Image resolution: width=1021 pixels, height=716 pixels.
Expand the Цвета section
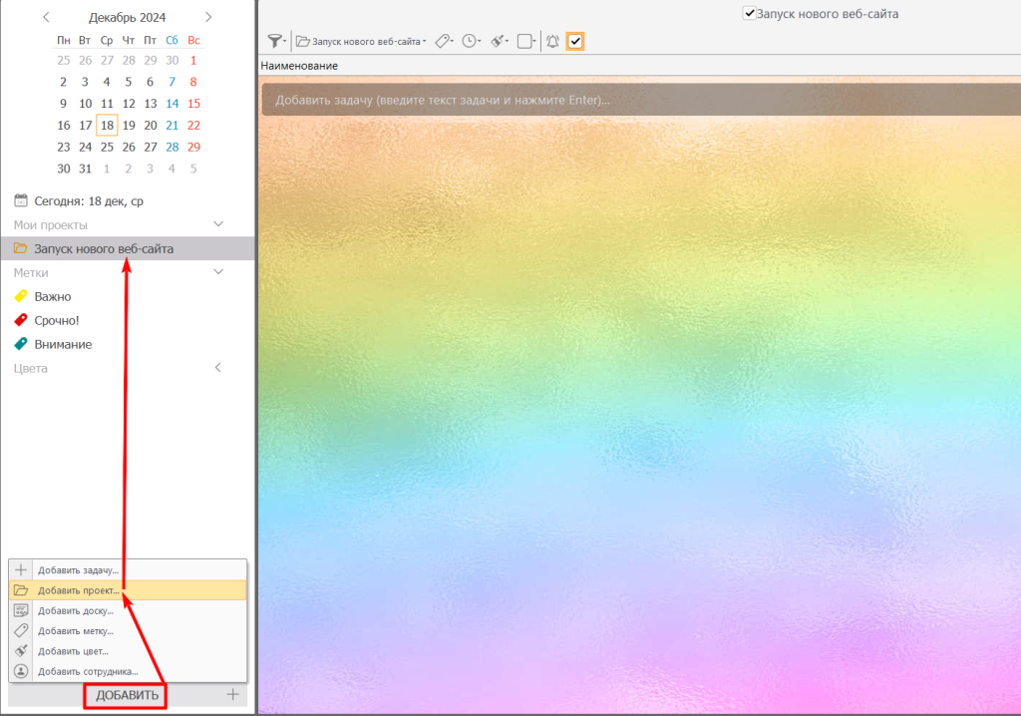[x=219, y=368]
